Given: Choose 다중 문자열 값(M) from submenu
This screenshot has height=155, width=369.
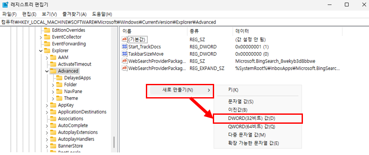Looking at the screenshot, I should [257, 135].
